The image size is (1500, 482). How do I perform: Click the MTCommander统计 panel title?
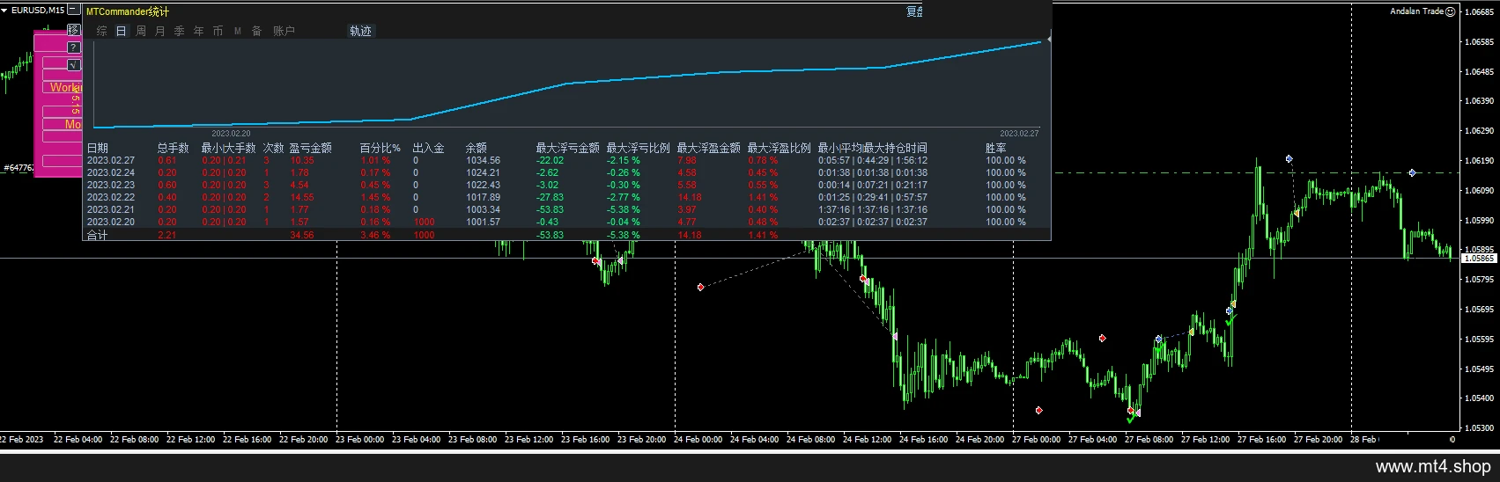pos(128,11)
